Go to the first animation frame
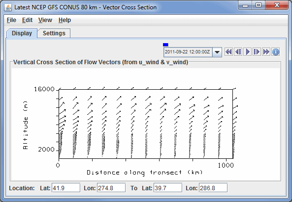The height and width of the screenshot is (202, 292). [x=228, y=52]
